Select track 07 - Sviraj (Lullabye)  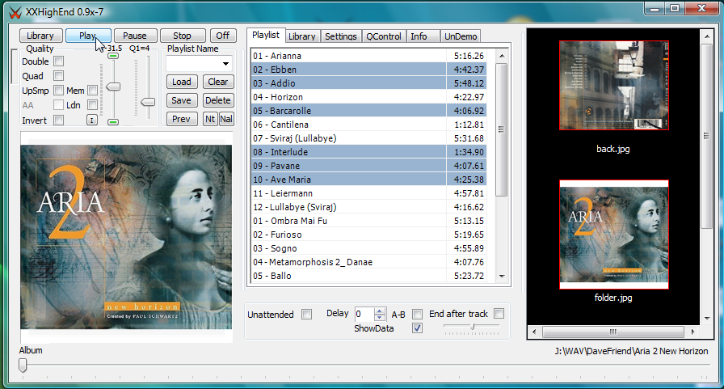368,138
